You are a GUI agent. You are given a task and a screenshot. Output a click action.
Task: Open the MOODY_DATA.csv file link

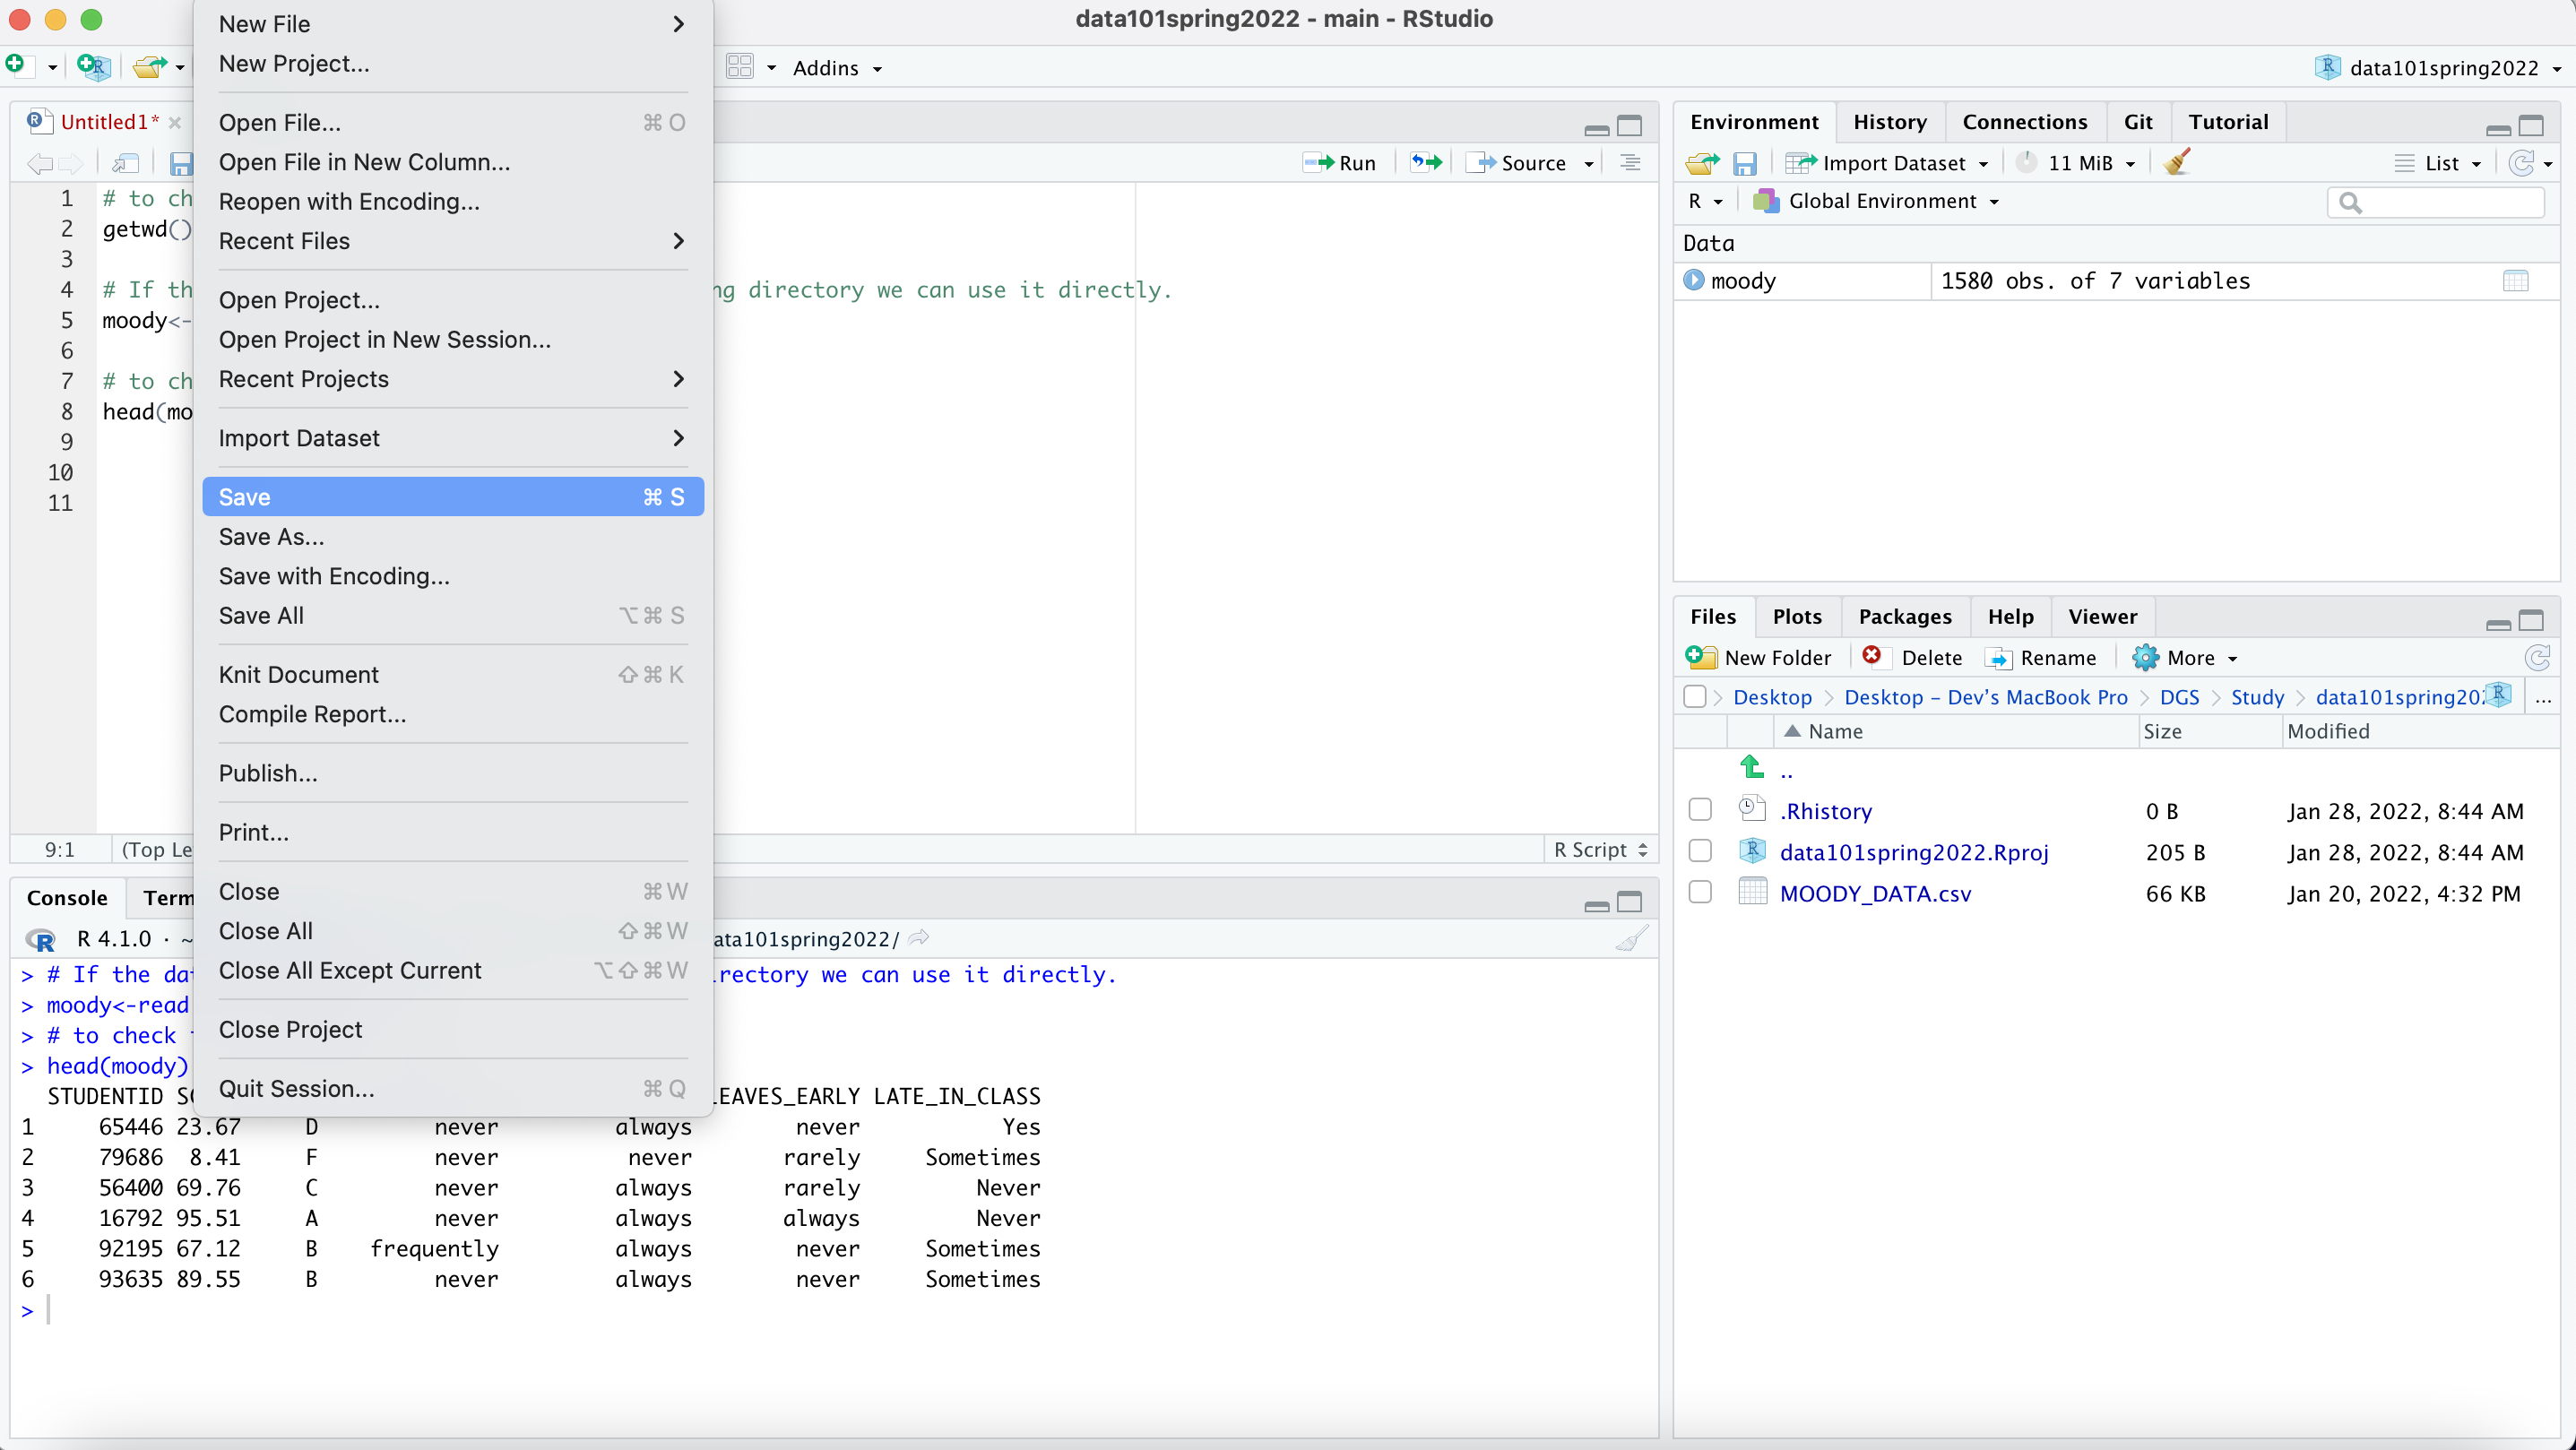(1875, 893)
